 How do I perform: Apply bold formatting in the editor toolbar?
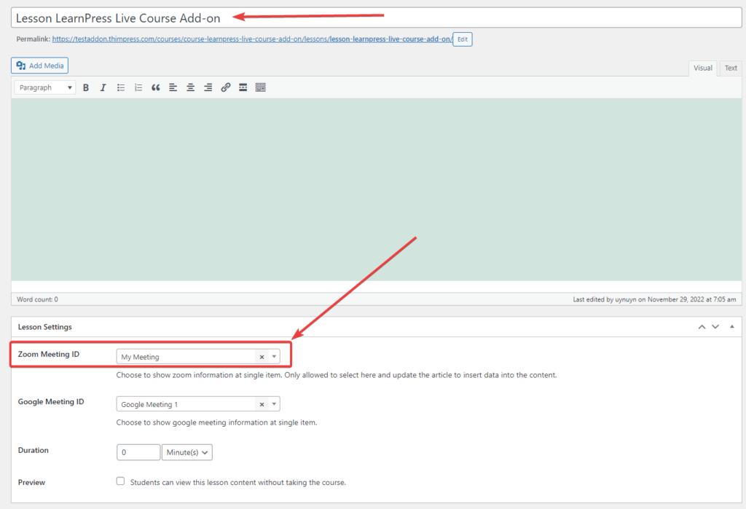[x=86, y=87]
